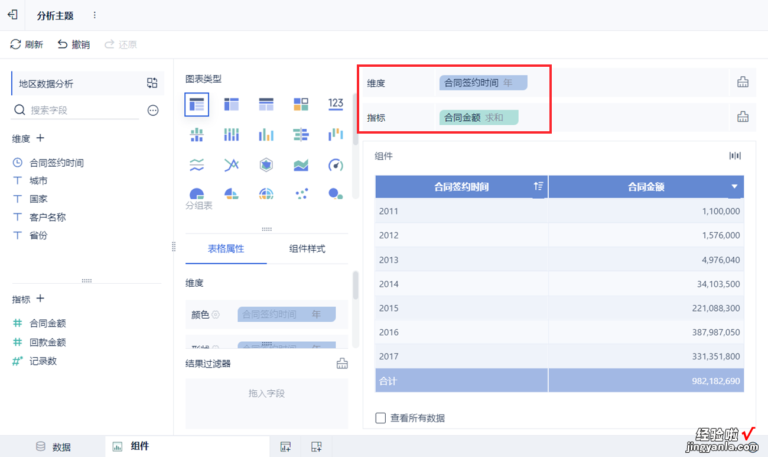768x457 pixels.
Task: Enable the 查看所有数据 checkbox
Action: [381, 418]
